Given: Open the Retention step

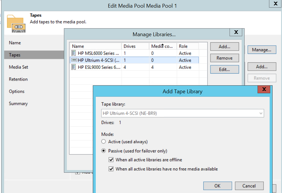Looking at the screenshot, I should pyautogui.click(x=18, y=79).
